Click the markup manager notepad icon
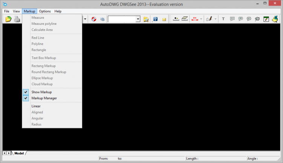283x163 pixels. [x=266, y=19]
